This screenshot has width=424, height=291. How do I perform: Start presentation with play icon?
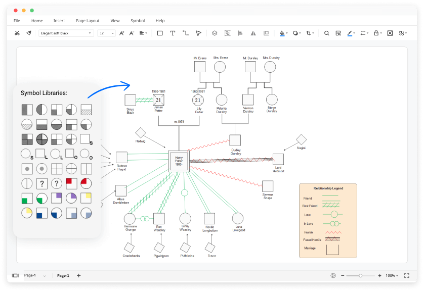(333, 276)
